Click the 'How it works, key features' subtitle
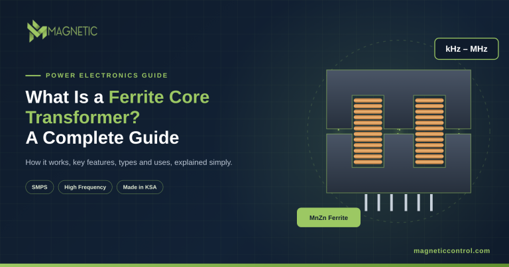Screen dimensions: 509x267 pos(129,162)
